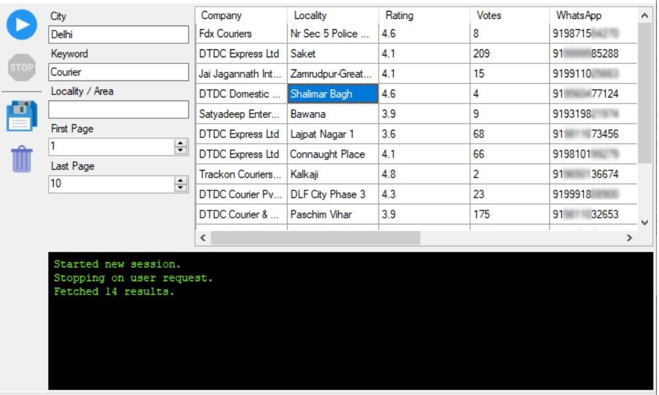
Task: Select the 4.8 rating cell
Action: 424,174
